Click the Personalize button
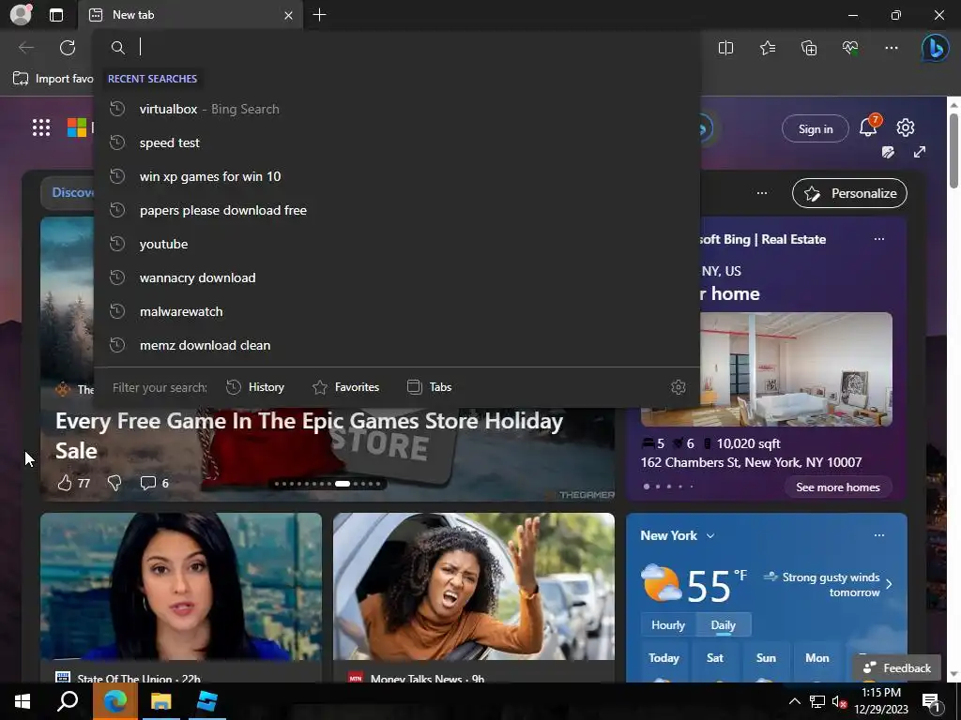961x720 pixels. (849, 193)
